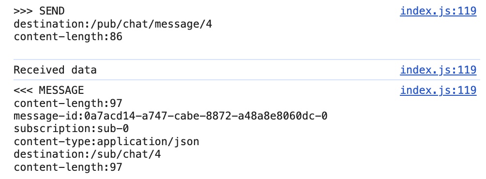Open index.js:119 link beside Received data
The height and width of the screenshot is (179, 486).
[x=438, y=70]
